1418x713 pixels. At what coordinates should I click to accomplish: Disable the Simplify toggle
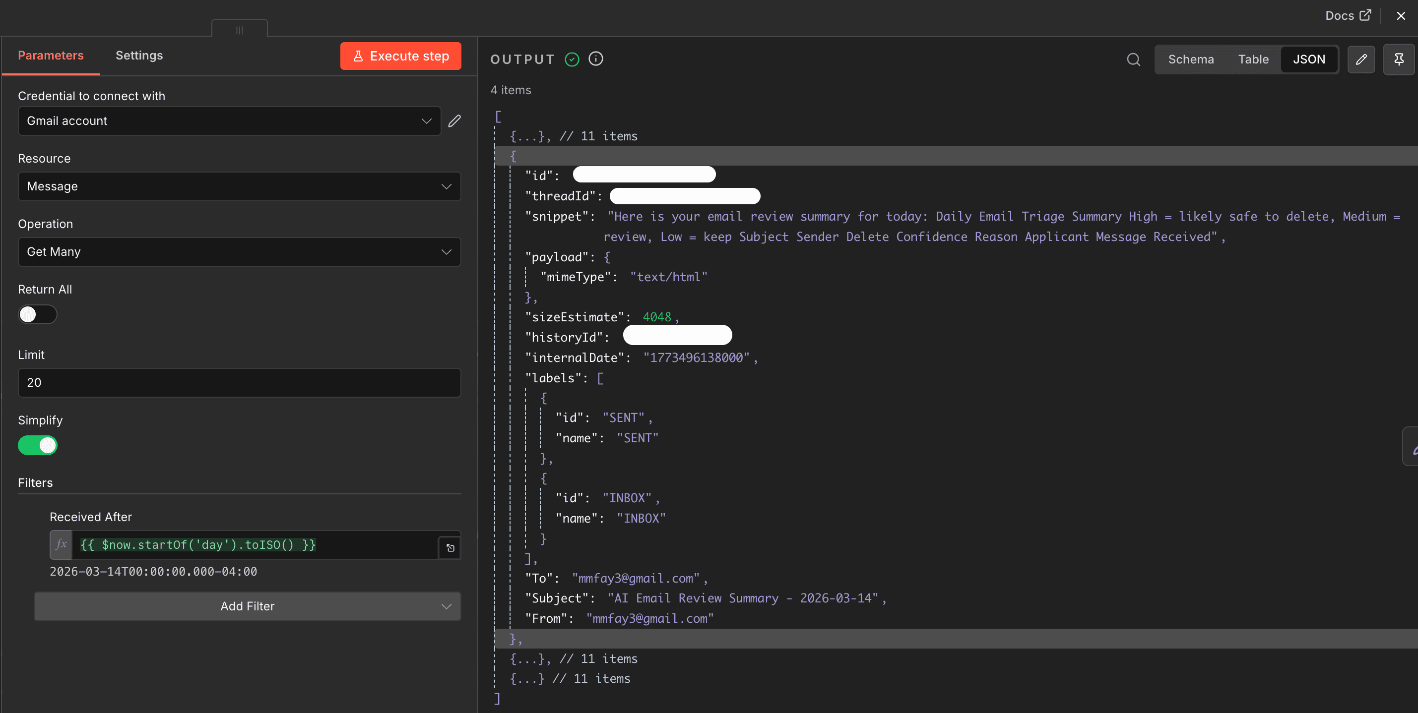[x=37, y=446]
